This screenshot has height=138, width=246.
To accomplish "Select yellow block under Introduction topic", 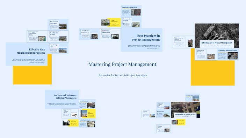I will 212,73.
